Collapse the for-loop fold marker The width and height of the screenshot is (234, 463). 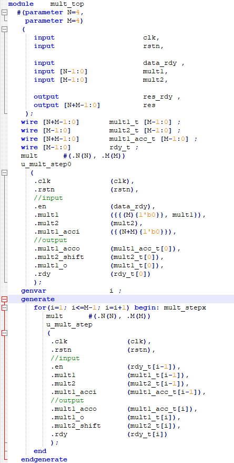pyautogui.click(x=4, y=307)
